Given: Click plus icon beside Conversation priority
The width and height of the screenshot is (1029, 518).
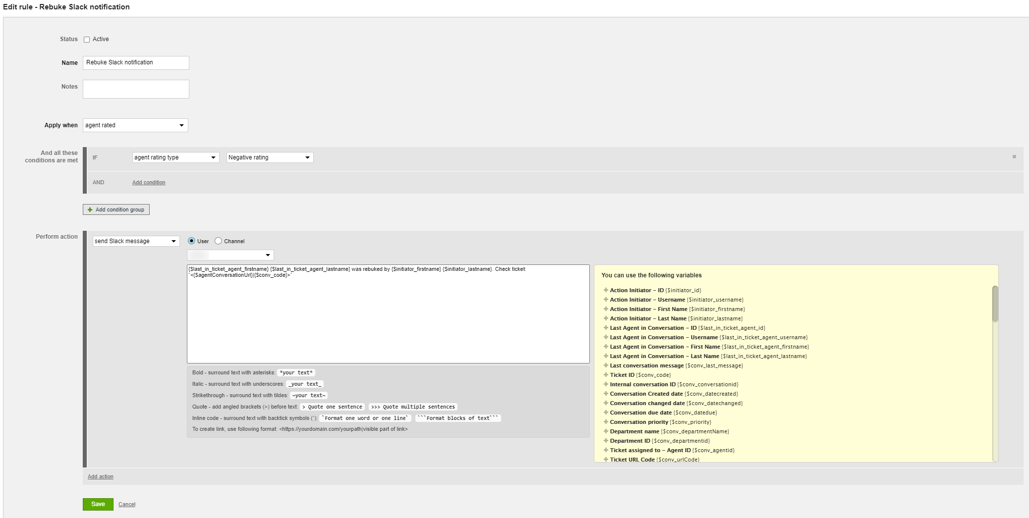Looking at the screenshot, I should pyautogui.click(x=606, y=422).
